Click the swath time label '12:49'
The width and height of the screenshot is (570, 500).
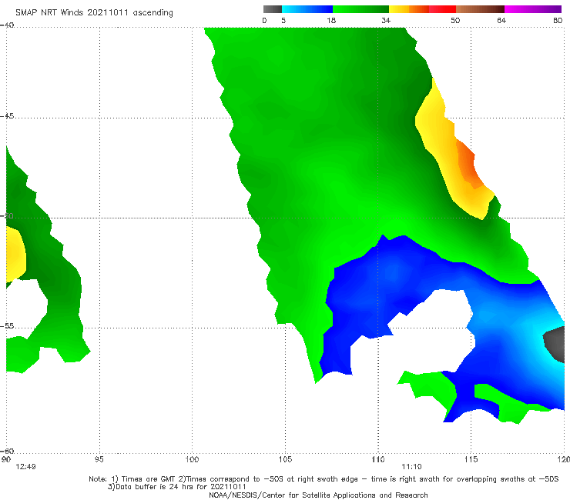click(26, 467)
